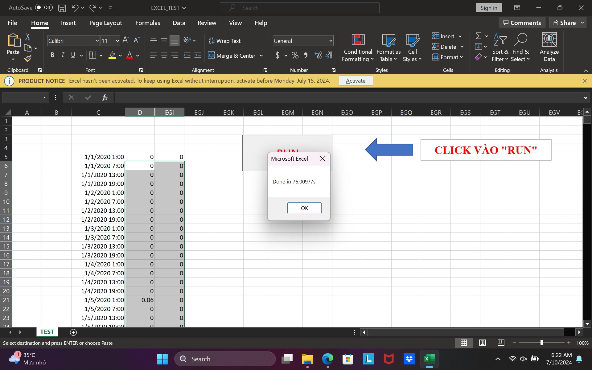This screenshot has height=370, width=592.
Task: Click Activate to activate Excel license
Action: (x=356, y=80)
